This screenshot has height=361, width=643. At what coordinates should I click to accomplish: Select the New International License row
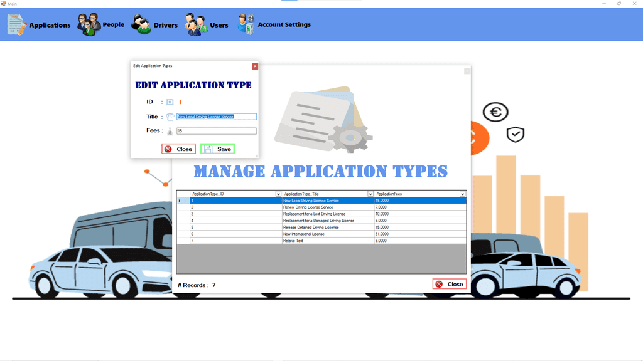click(321, 234)
